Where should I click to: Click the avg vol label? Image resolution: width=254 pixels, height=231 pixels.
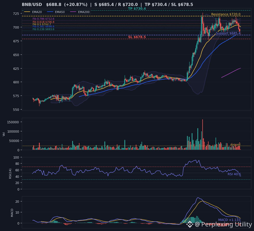click(235, 144)
